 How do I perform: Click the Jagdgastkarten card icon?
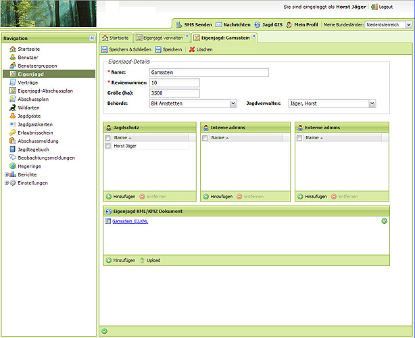click(13, 124)
